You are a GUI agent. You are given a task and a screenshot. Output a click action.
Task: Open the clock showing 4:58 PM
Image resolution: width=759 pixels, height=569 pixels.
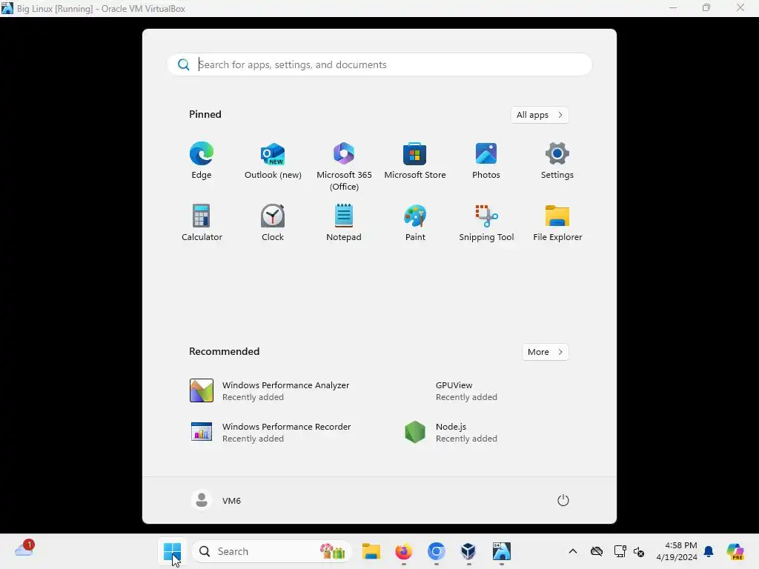677,551
